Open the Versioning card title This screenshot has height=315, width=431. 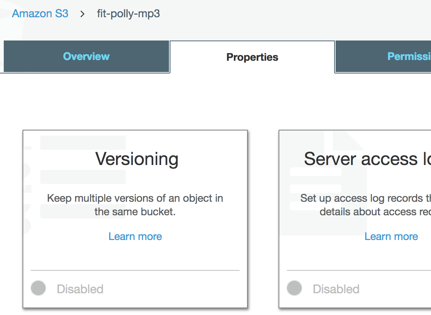[137, 159]
